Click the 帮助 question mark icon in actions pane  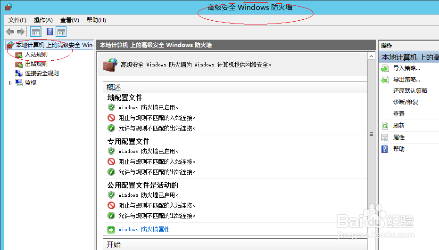click(x=385, y=149)
